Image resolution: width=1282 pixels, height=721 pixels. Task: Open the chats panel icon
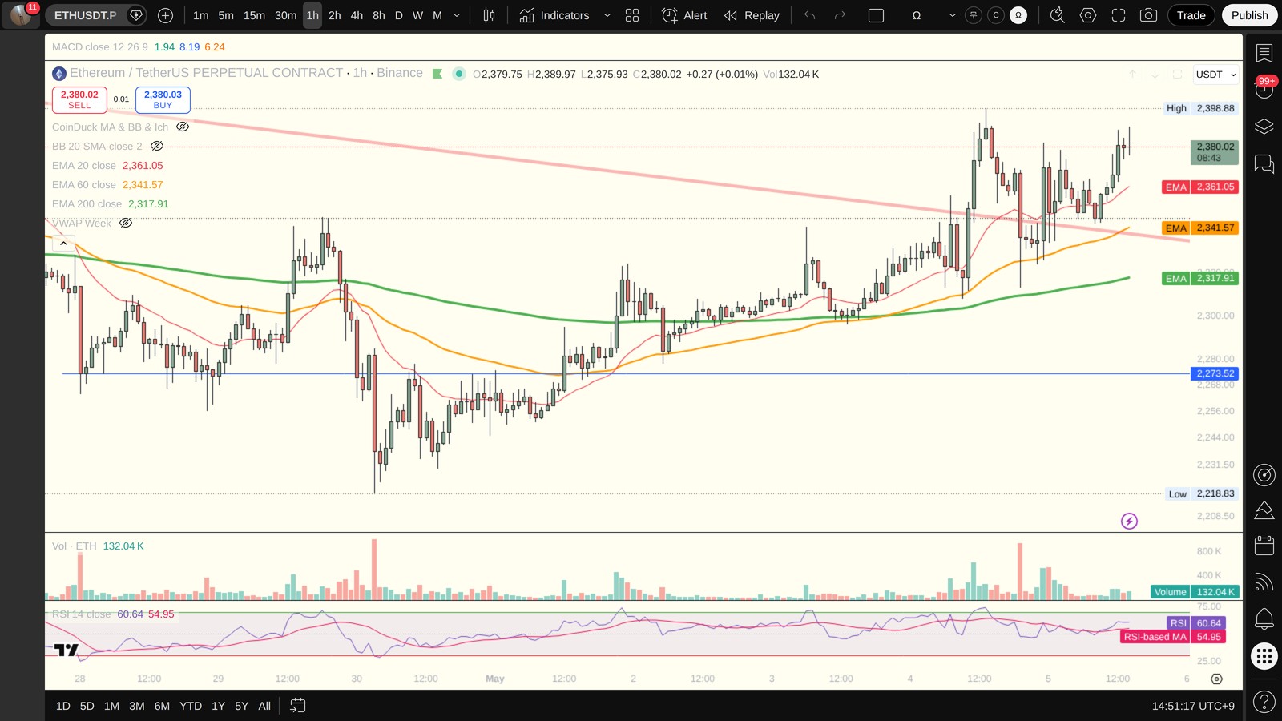(x=1264, y=163)
